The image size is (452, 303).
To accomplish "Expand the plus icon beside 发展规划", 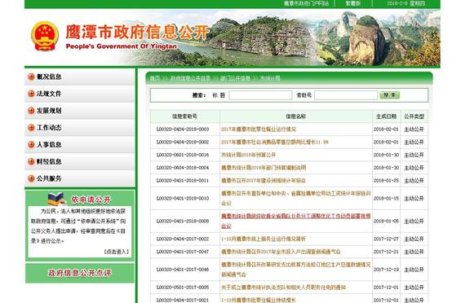I will pos(31,111).
